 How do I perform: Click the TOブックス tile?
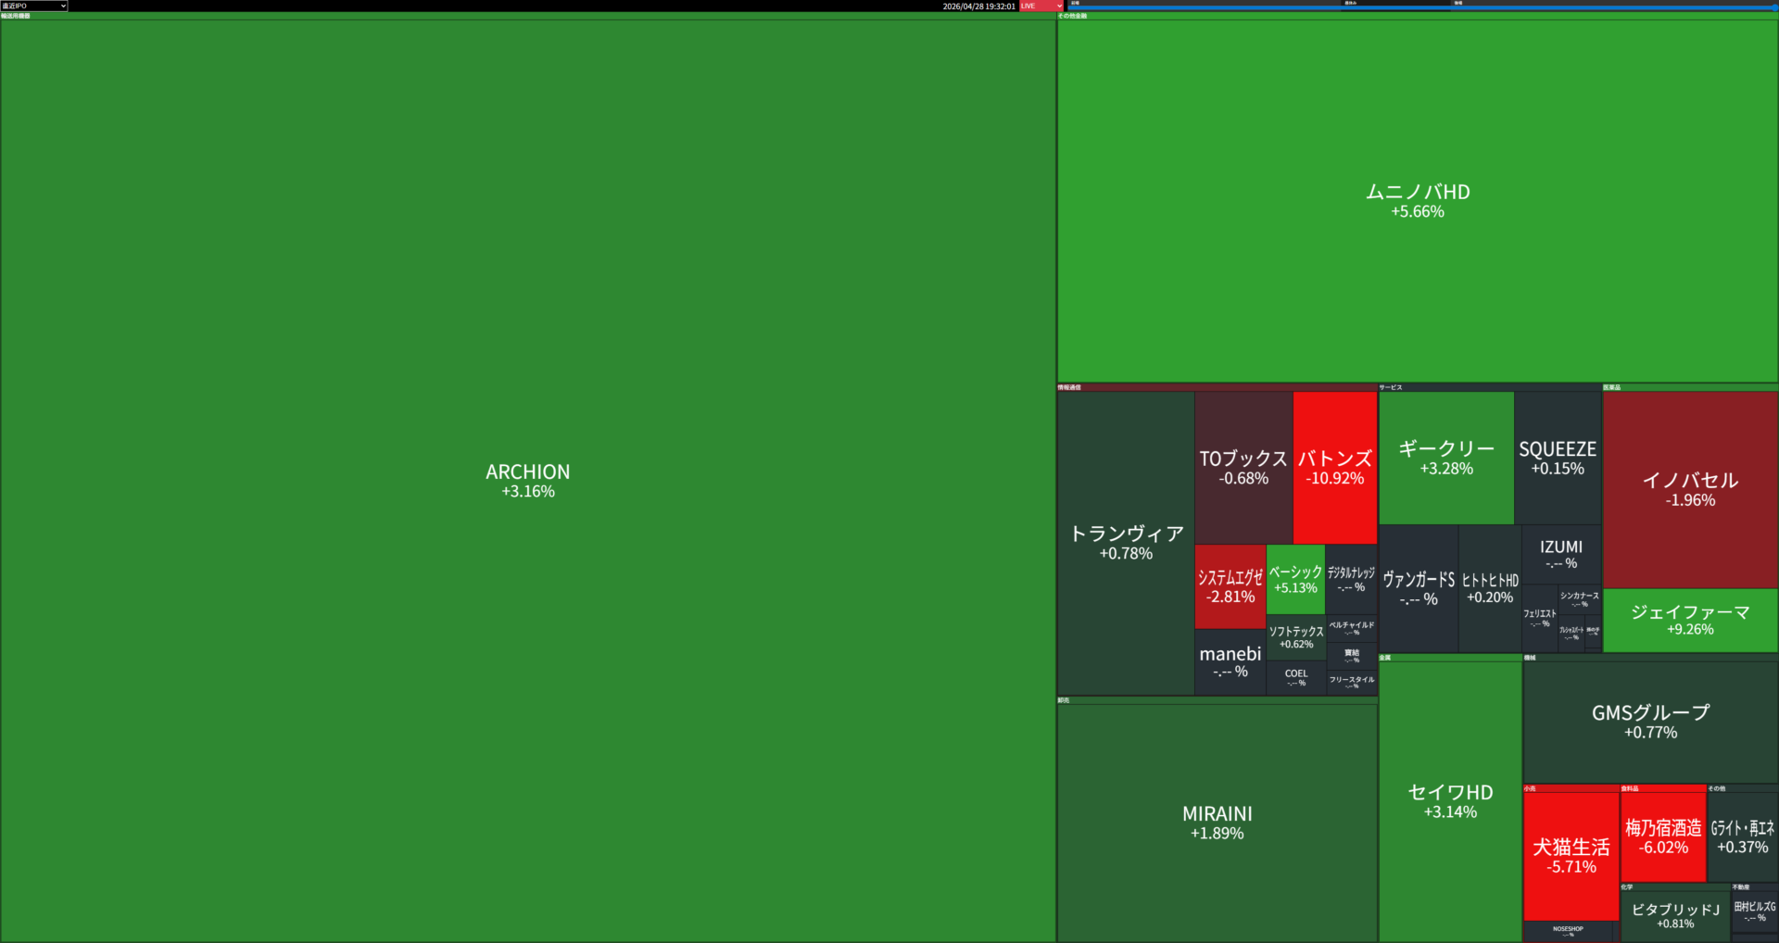click(x=1243, y=467)
